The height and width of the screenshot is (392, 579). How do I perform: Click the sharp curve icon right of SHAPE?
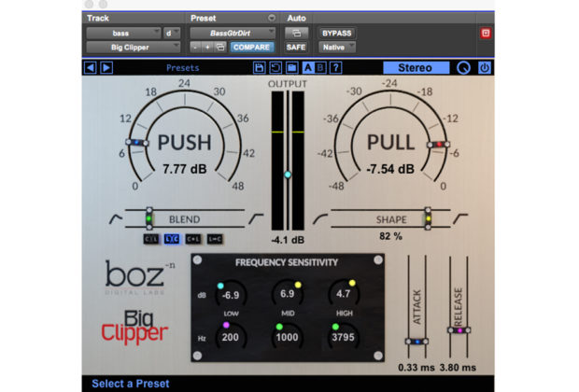(x=460, y=219)
